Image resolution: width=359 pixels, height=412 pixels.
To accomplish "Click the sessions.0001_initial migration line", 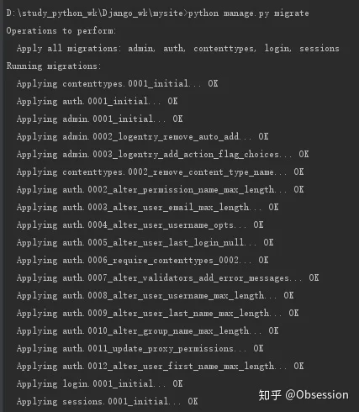I will coord(107,401).
